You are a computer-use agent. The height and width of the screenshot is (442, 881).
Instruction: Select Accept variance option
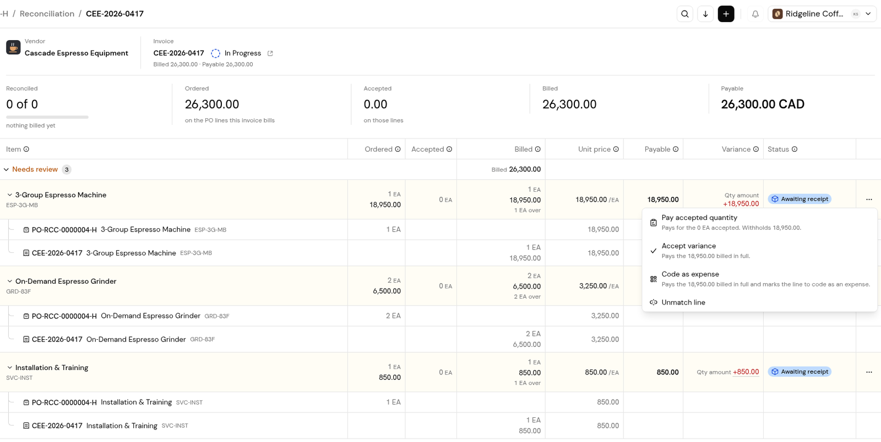coord(759,251)
